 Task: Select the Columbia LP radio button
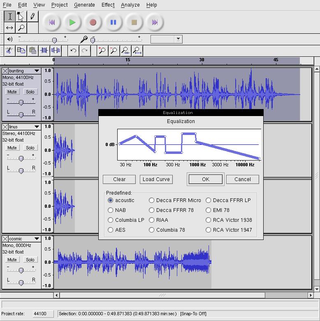pyautogui.click(x=110, y=220)
